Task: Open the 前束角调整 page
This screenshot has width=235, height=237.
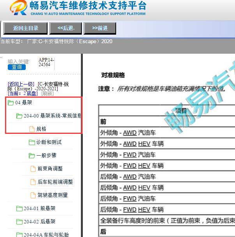Action: [x=50, y=169]
